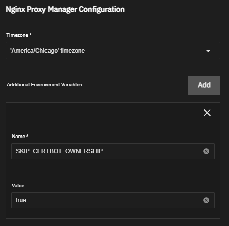Click the Value field label

18,186
